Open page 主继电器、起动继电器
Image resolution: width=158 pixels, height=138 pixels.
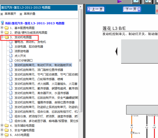[x=29, y=47]
